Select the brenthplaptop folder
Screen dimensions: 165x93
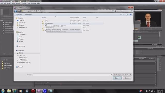(x=49, y=23)
